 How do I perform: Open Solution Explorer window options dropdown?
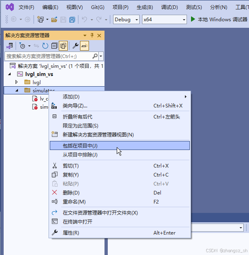85,36
